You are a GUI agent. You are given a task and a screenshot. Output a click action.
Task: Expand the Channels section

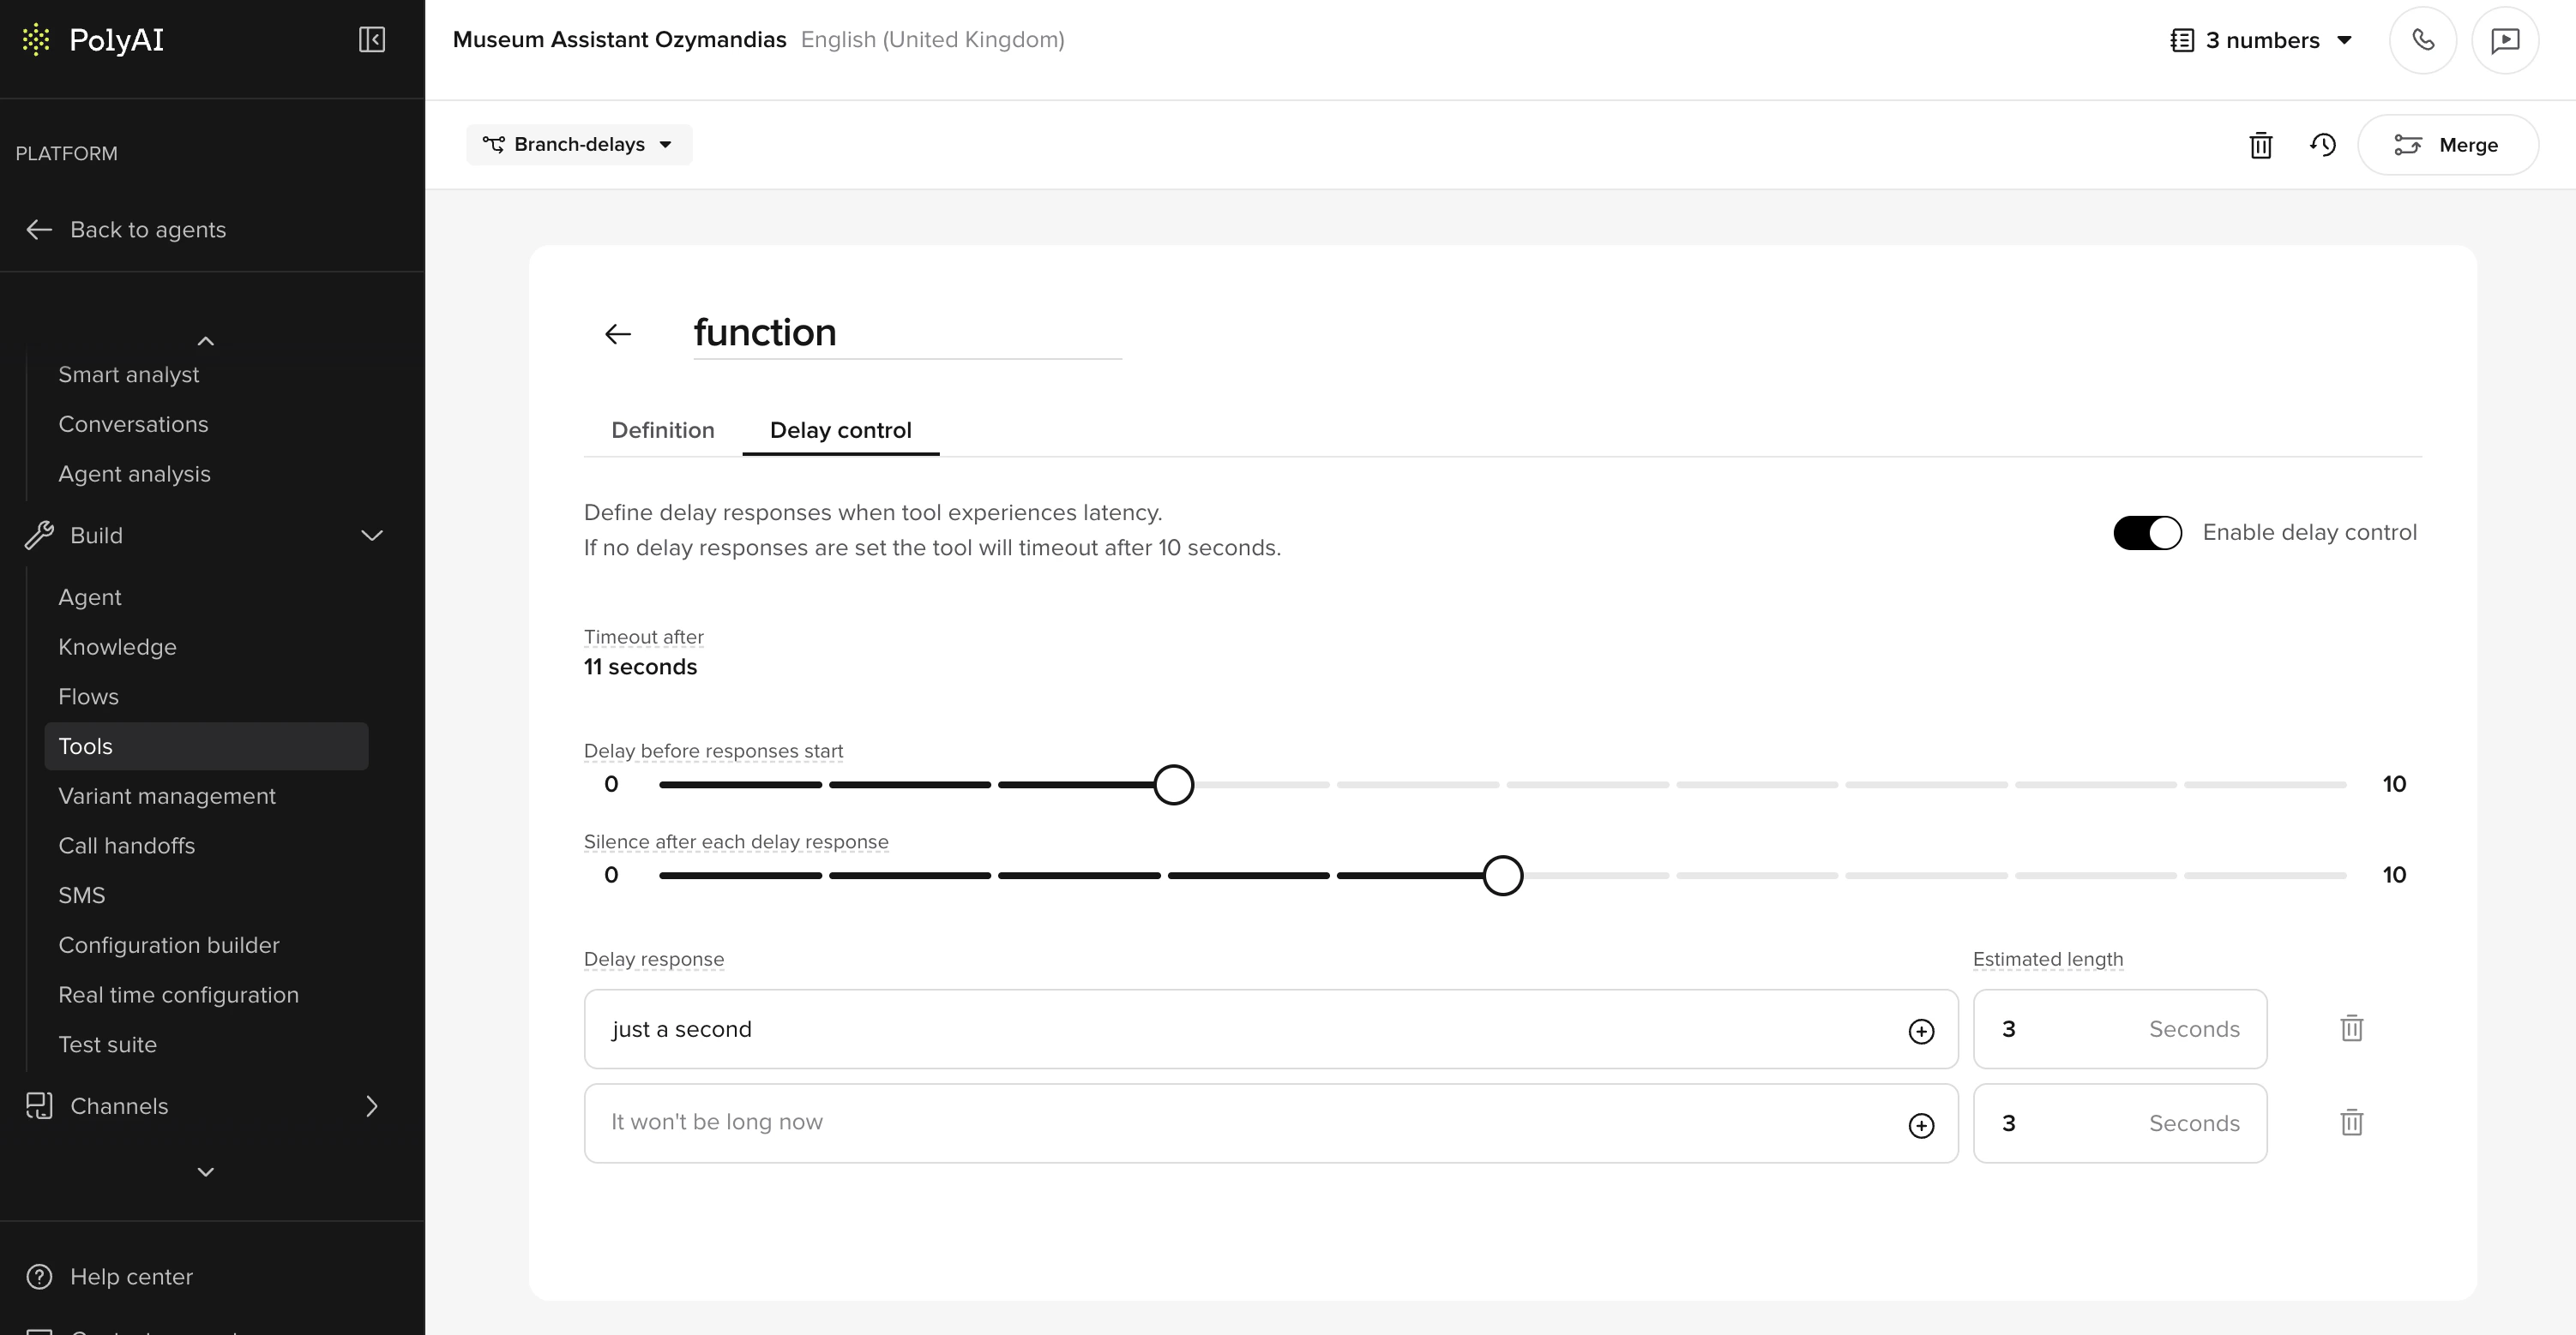(371, 1106)
